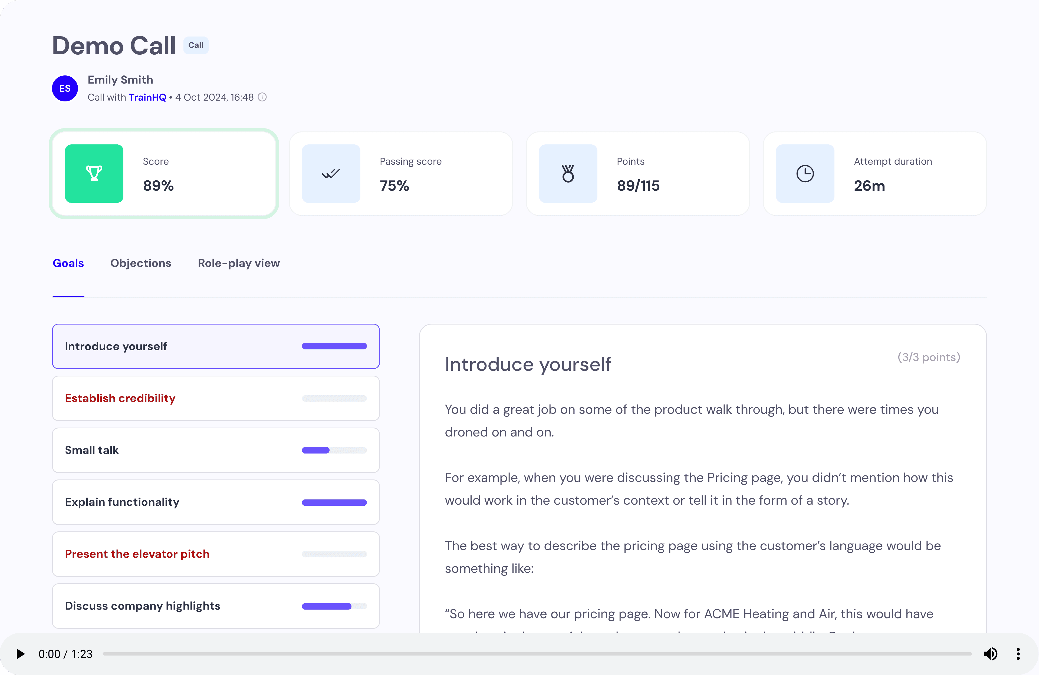1039x675 pixels.
Task: Click the green trophy Score icon
Action: (94, 174)
